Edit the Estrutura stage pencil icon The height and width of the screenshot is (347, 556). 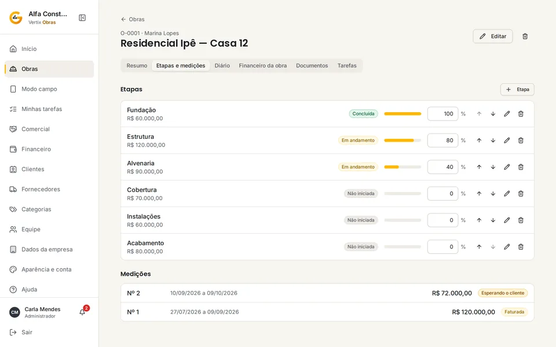[507, 140]
